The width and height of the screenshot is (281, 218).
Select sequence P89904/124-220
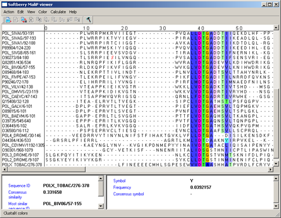[x=16, y=48]
